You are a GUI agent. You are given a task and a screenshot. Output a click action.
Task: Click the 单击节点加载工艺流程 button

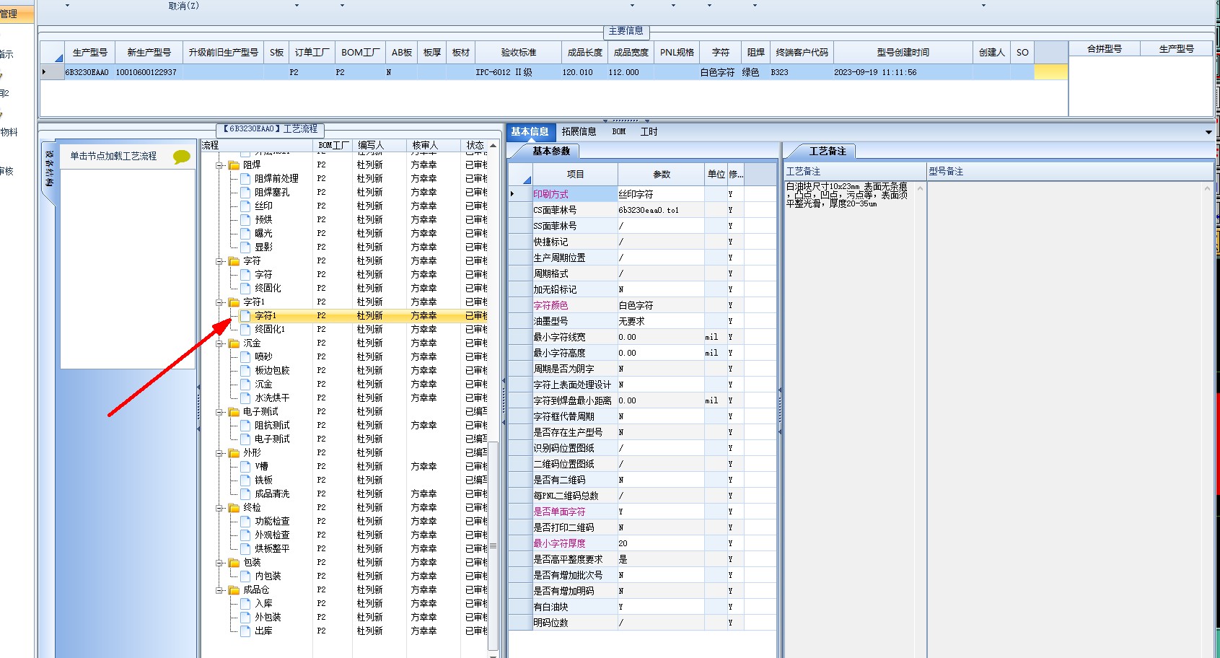tap(128, 156)
